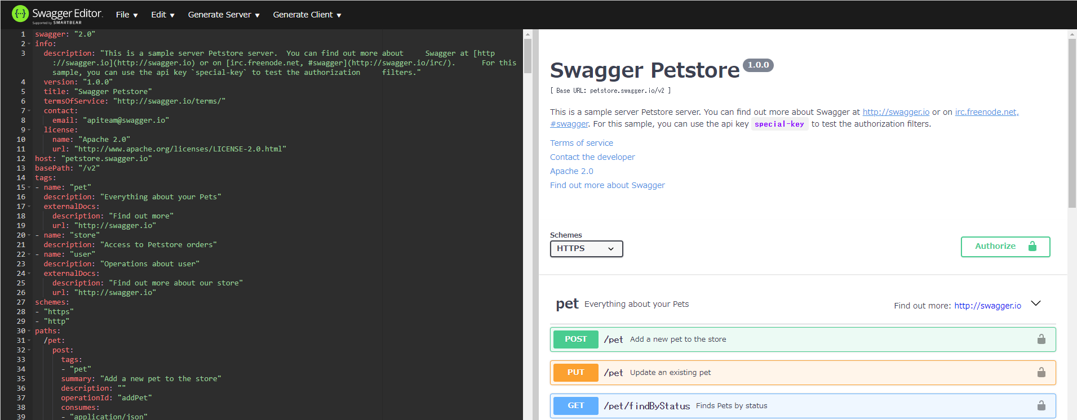The height and width of the screenshot is (420, 1077).
Task: Click the termsOfService editor line
Action: coord(135,101)
